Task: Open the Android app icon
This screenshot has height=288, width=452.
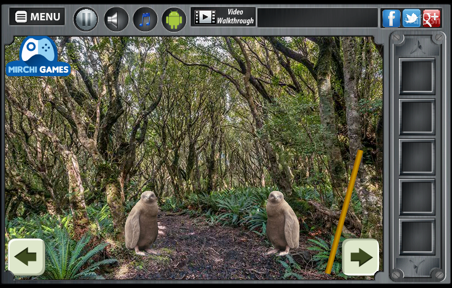Action: pos(174,19)
